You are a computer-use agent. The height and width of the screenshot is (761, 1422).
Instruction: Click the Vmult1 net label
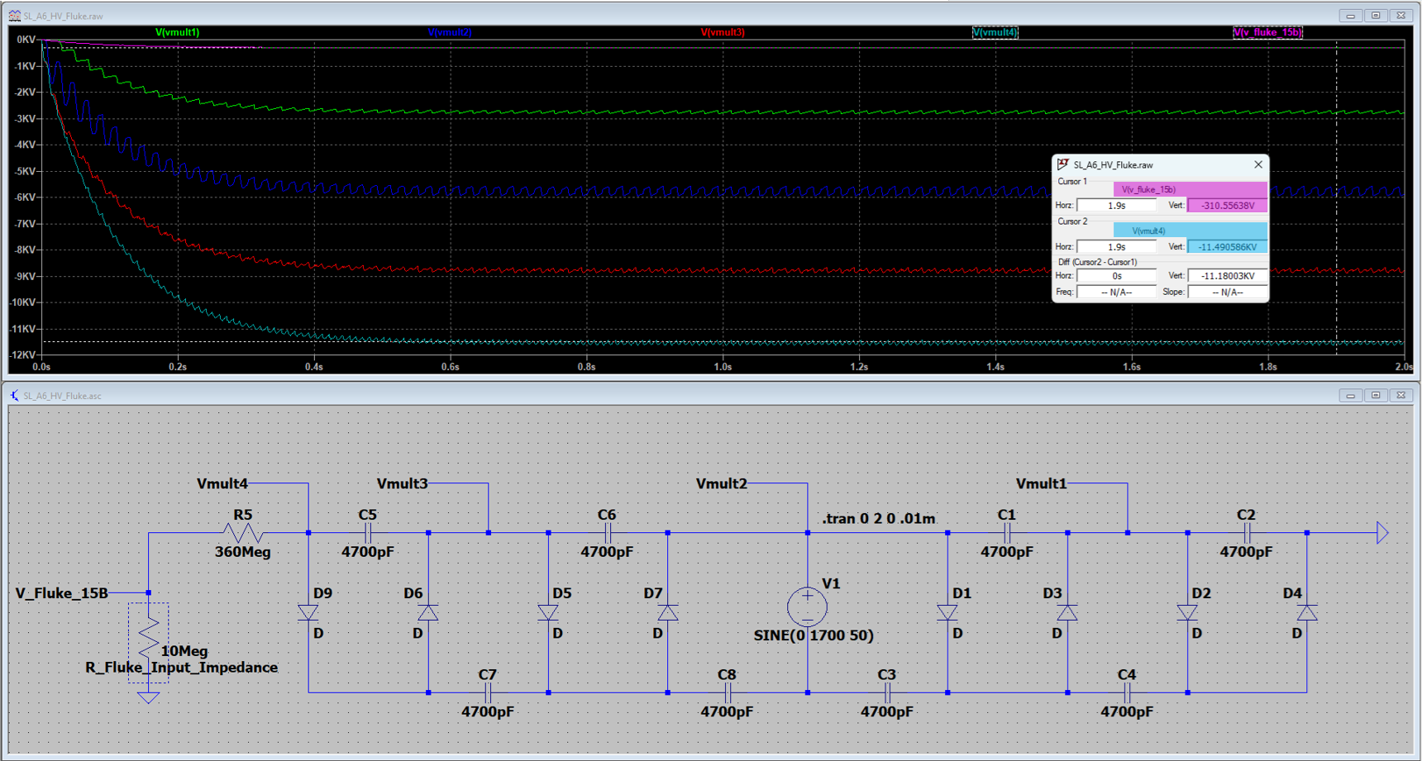point(1041,483)
